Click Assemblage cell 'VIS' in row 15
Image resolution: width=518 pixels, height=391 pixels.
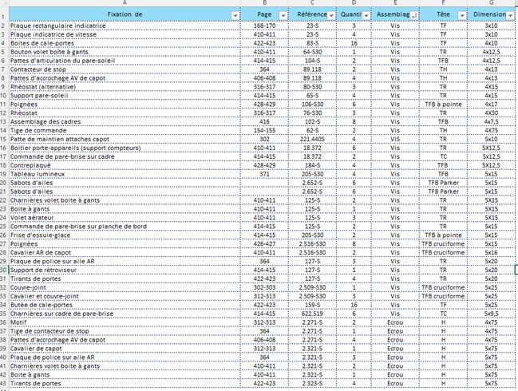pos(395,140)
